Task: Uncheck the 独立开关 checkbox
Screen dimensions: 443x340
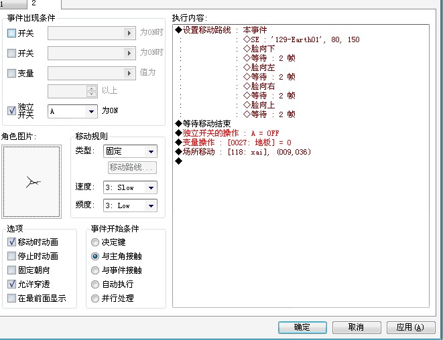Action: [11, 110]
